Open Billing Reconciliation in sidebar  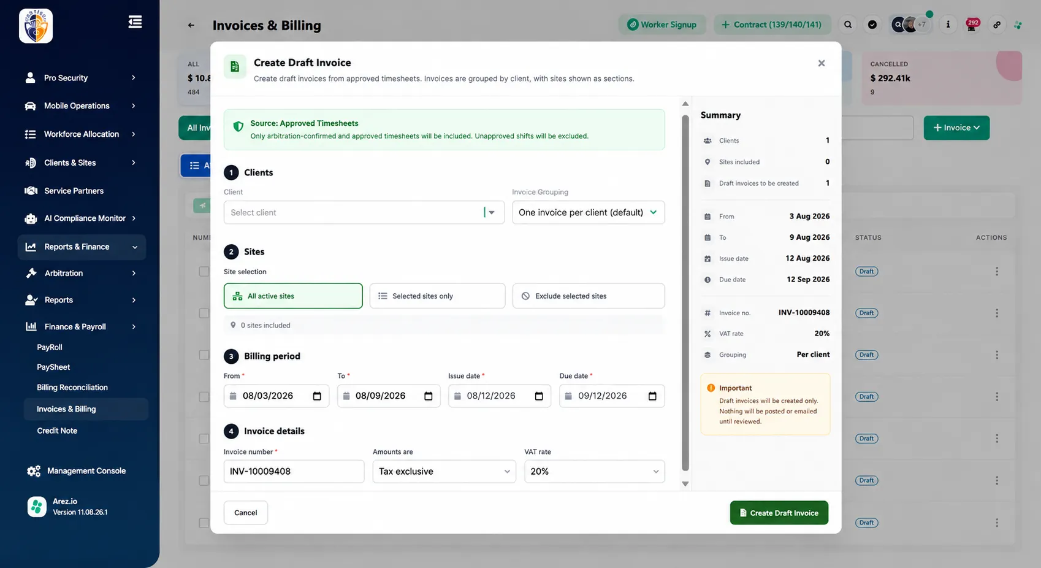click(72, 388)
